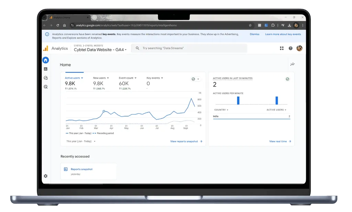Bookmark page with star icon
Image resolution: width=352 pixels, height=212 pixels.
[250, 25]
